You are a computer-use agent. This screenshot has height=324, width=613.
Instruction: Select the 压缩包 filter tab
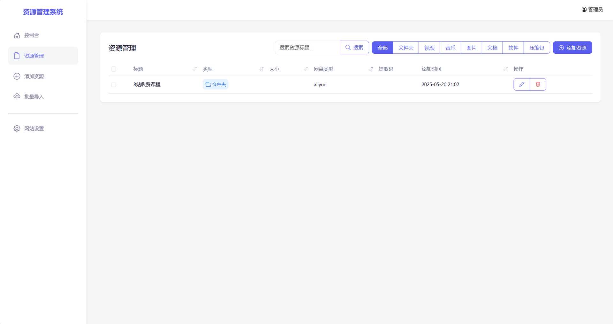(536, 48)
